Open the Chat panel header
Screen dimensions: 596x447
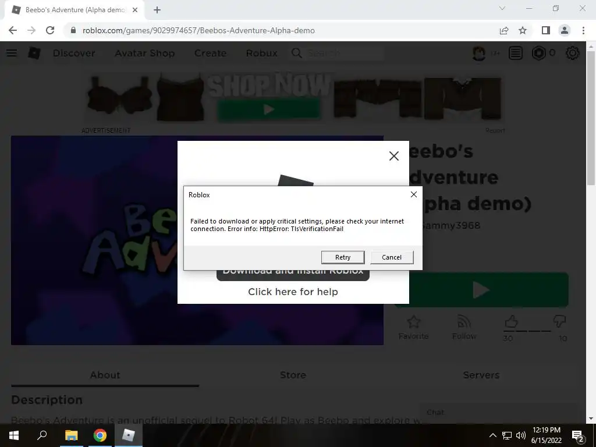[x=498, y=413]
